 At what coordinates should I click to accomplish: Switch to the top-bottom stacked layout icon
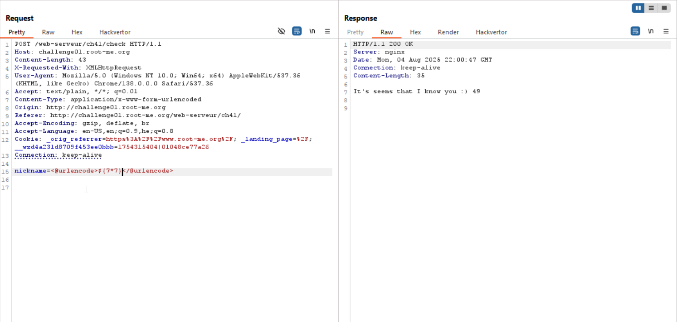coord(651,8)
